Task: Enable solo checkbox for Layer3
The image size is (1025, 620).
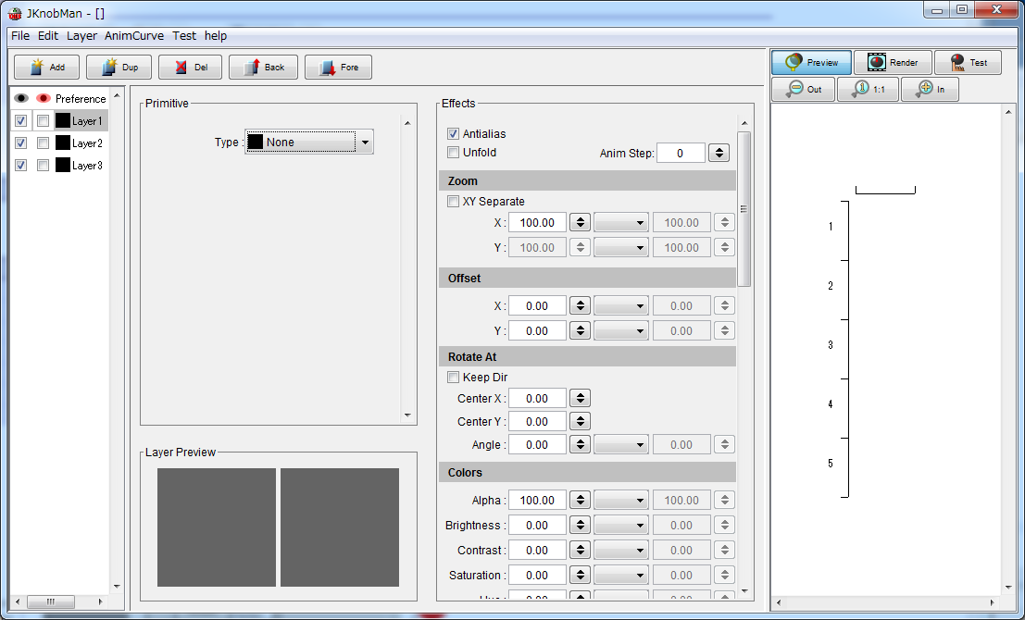Action: pos(44,166)
